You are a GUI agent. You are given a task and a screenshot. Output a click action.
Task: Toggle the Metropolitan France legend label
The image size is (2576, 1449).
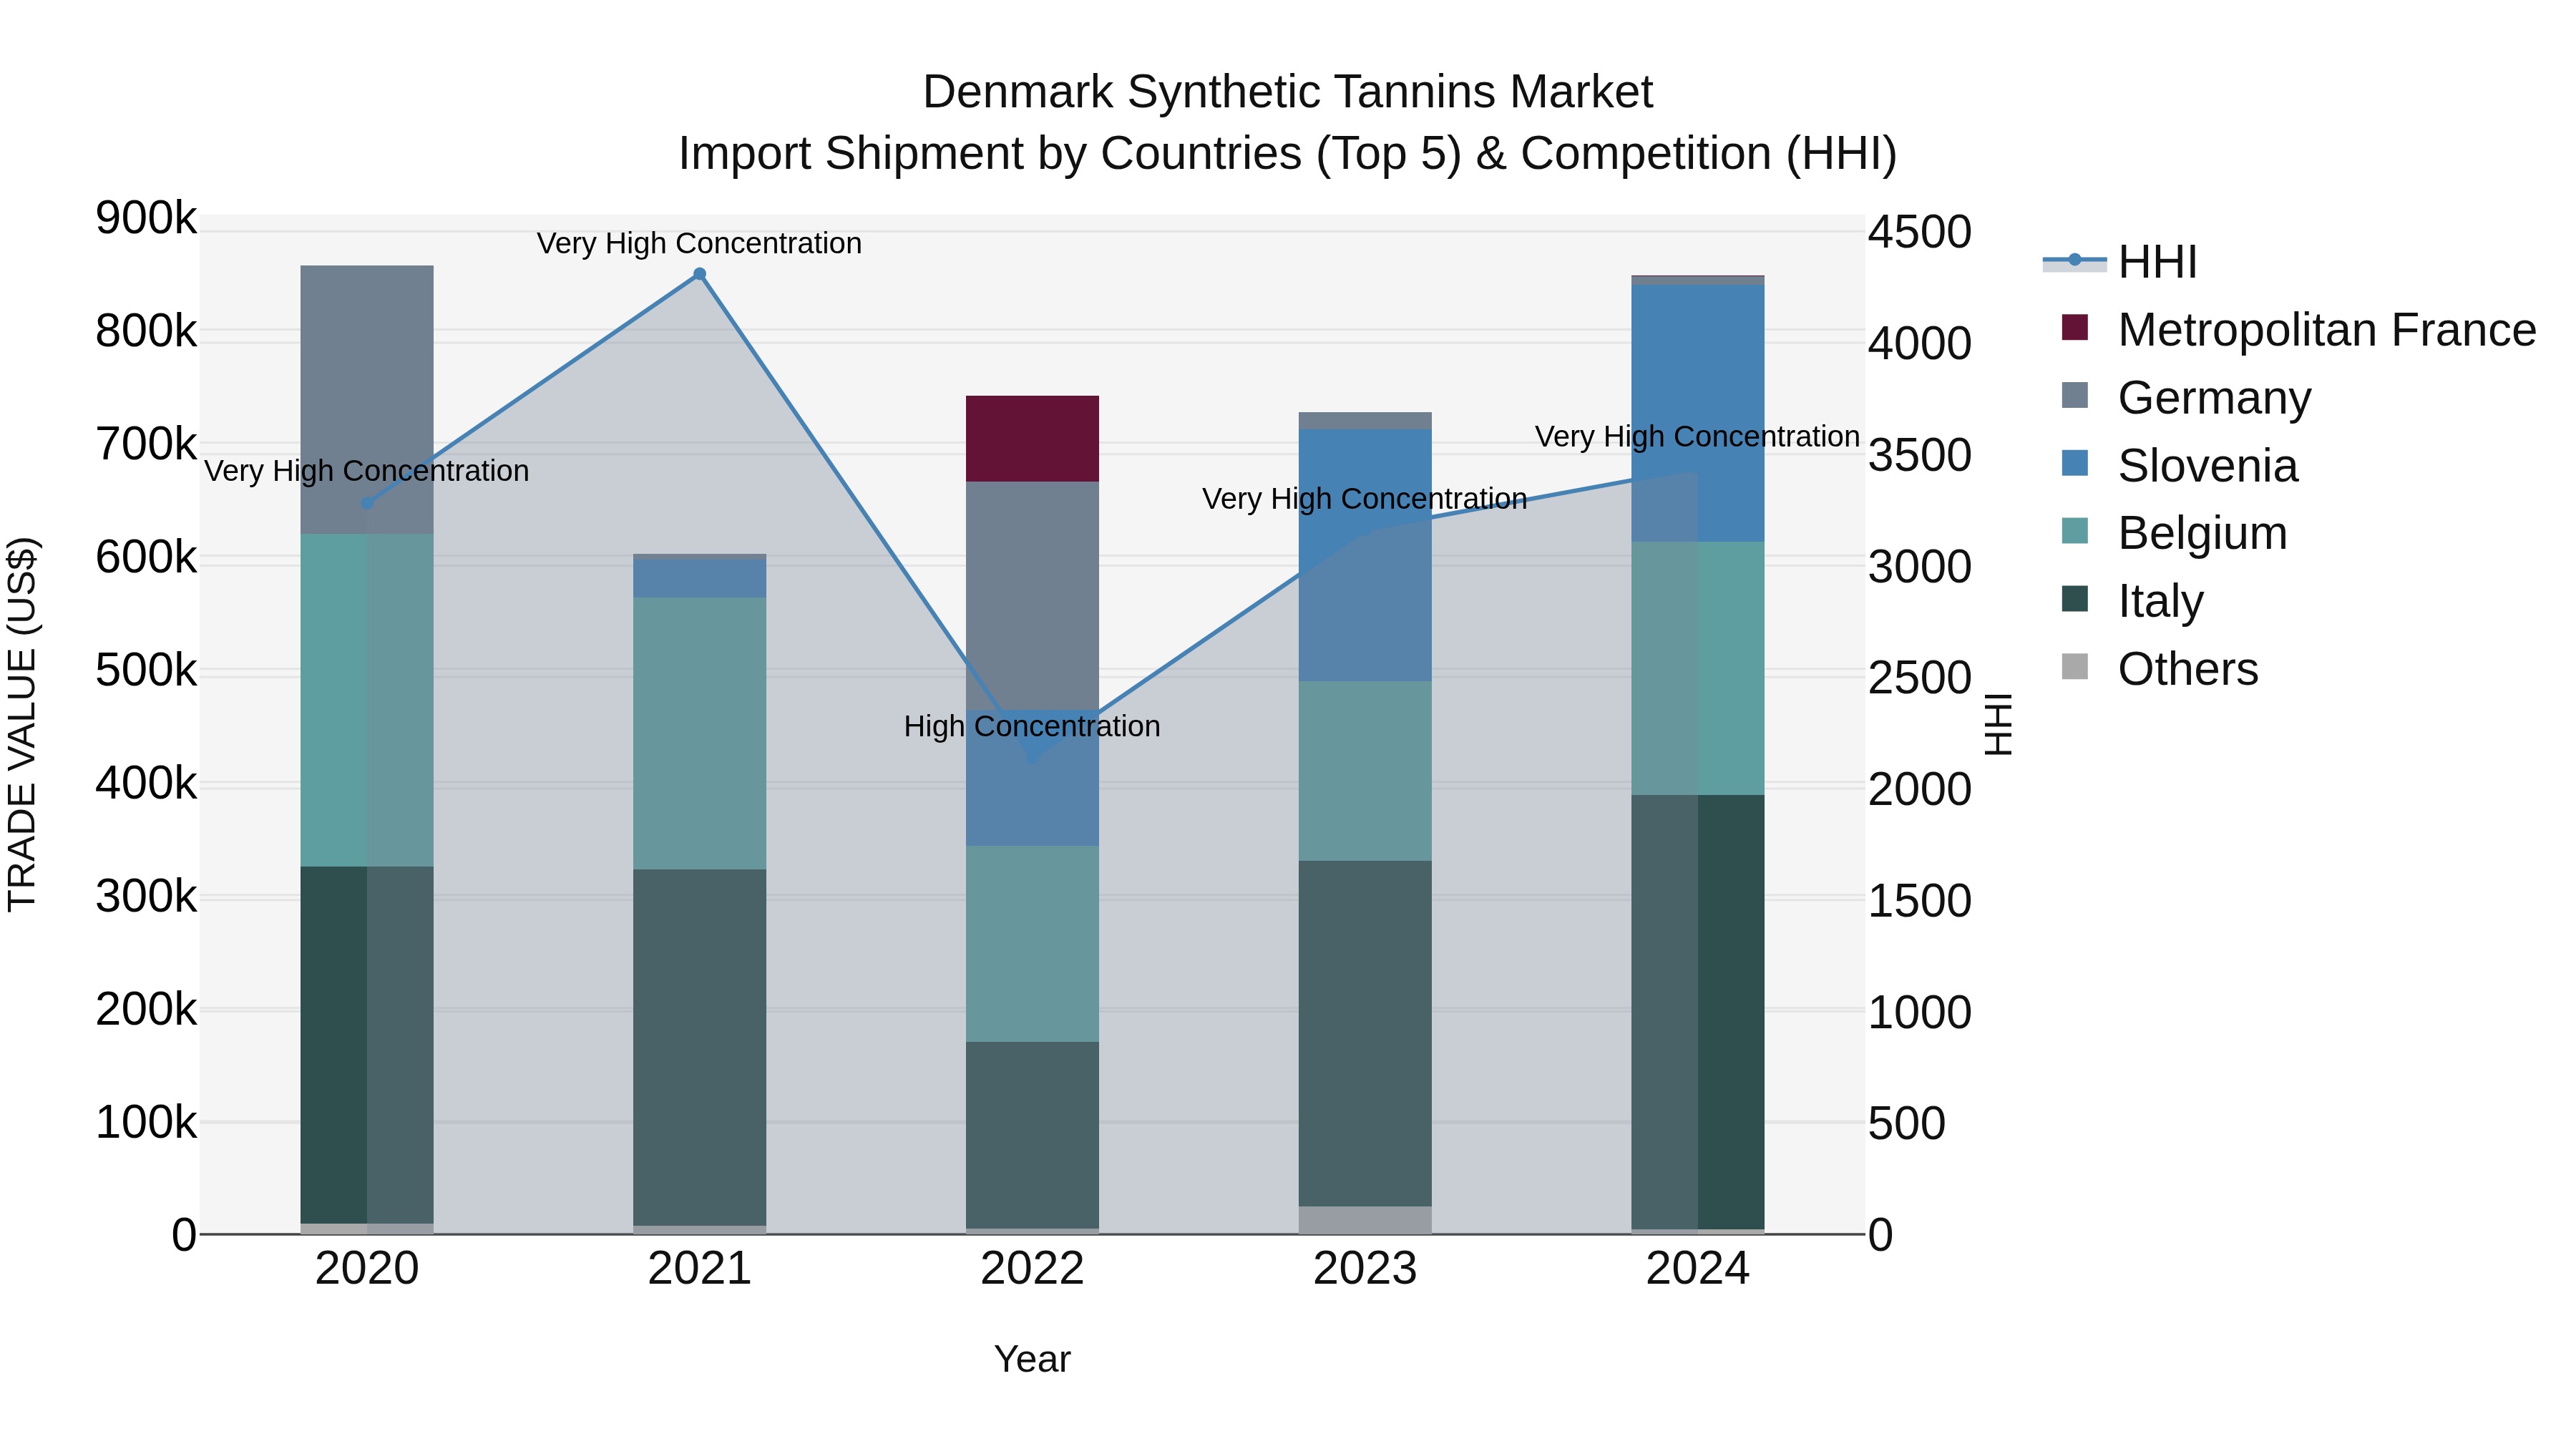pos(2327,330)
